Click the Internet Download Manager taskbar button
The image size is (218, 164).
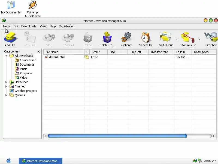click(x=41, y=161)
